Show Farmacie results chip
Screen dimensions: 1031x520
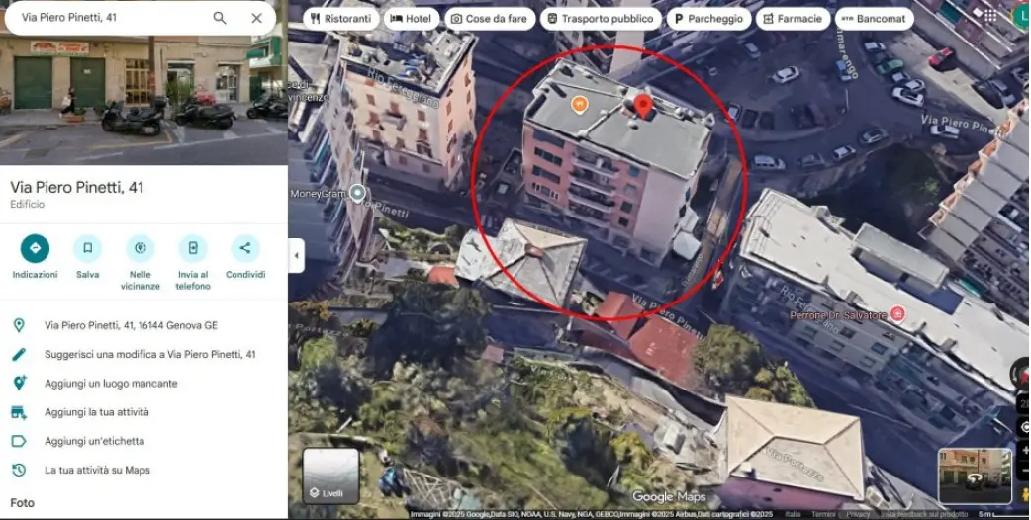tap(793, 19)
